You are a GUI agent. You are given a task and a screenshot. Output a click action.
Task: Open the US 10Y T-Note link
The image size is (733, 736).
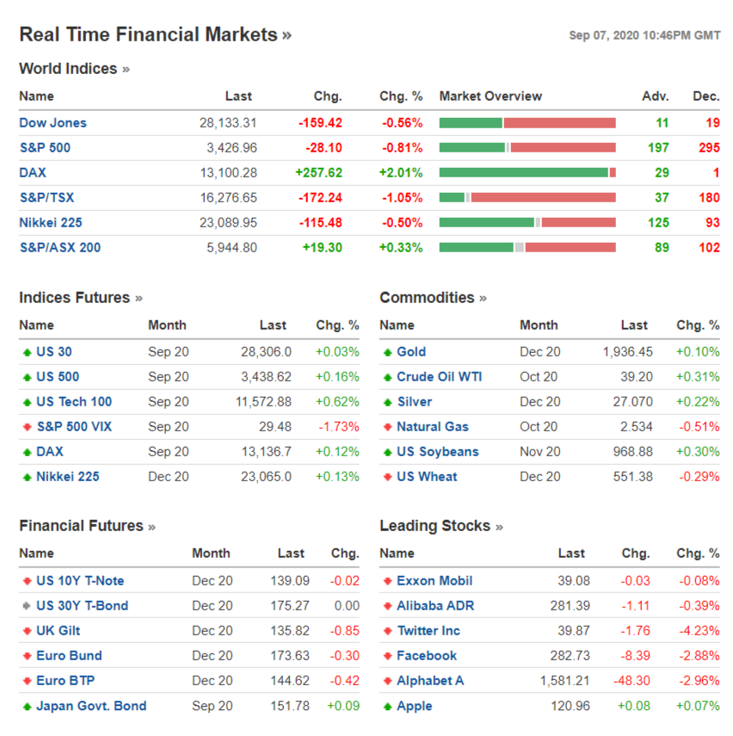80,581
